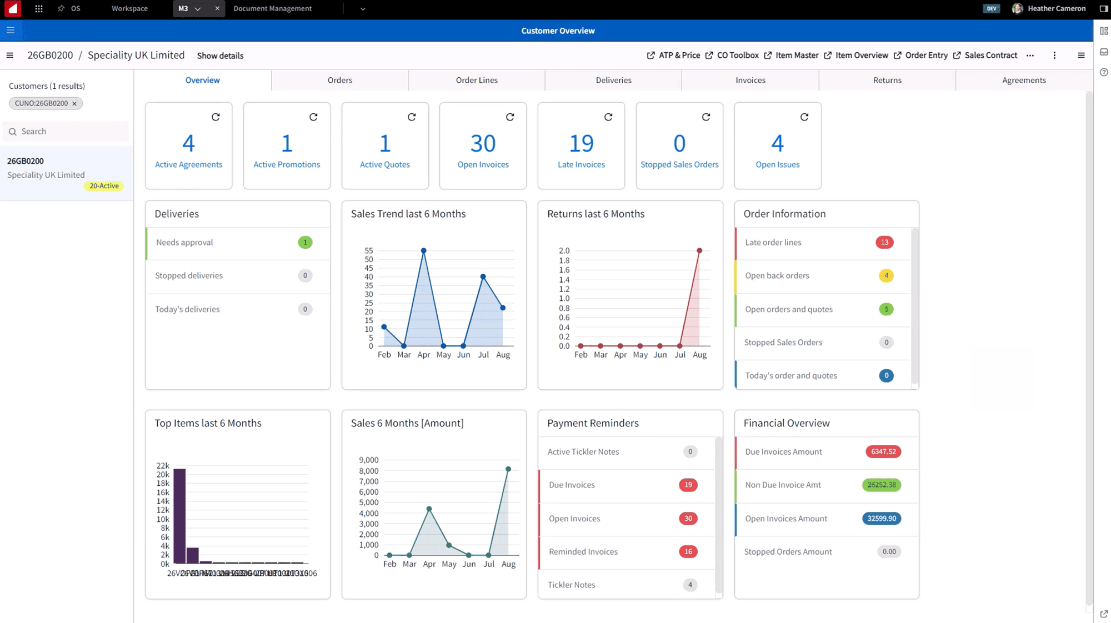This screenshot has width=1111, height=623.
Task: Click the Order Information list scrollbar
Action: click(x=914, y=305)
